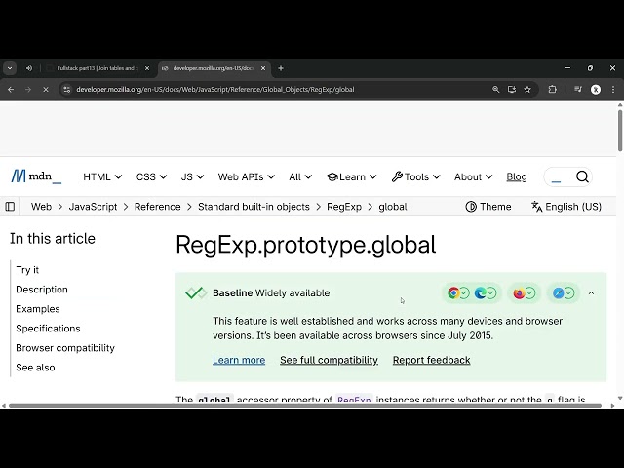Jump to Browser compatibility section
The height and width of the screenshot is (468, 624).
tap(65, 347)
